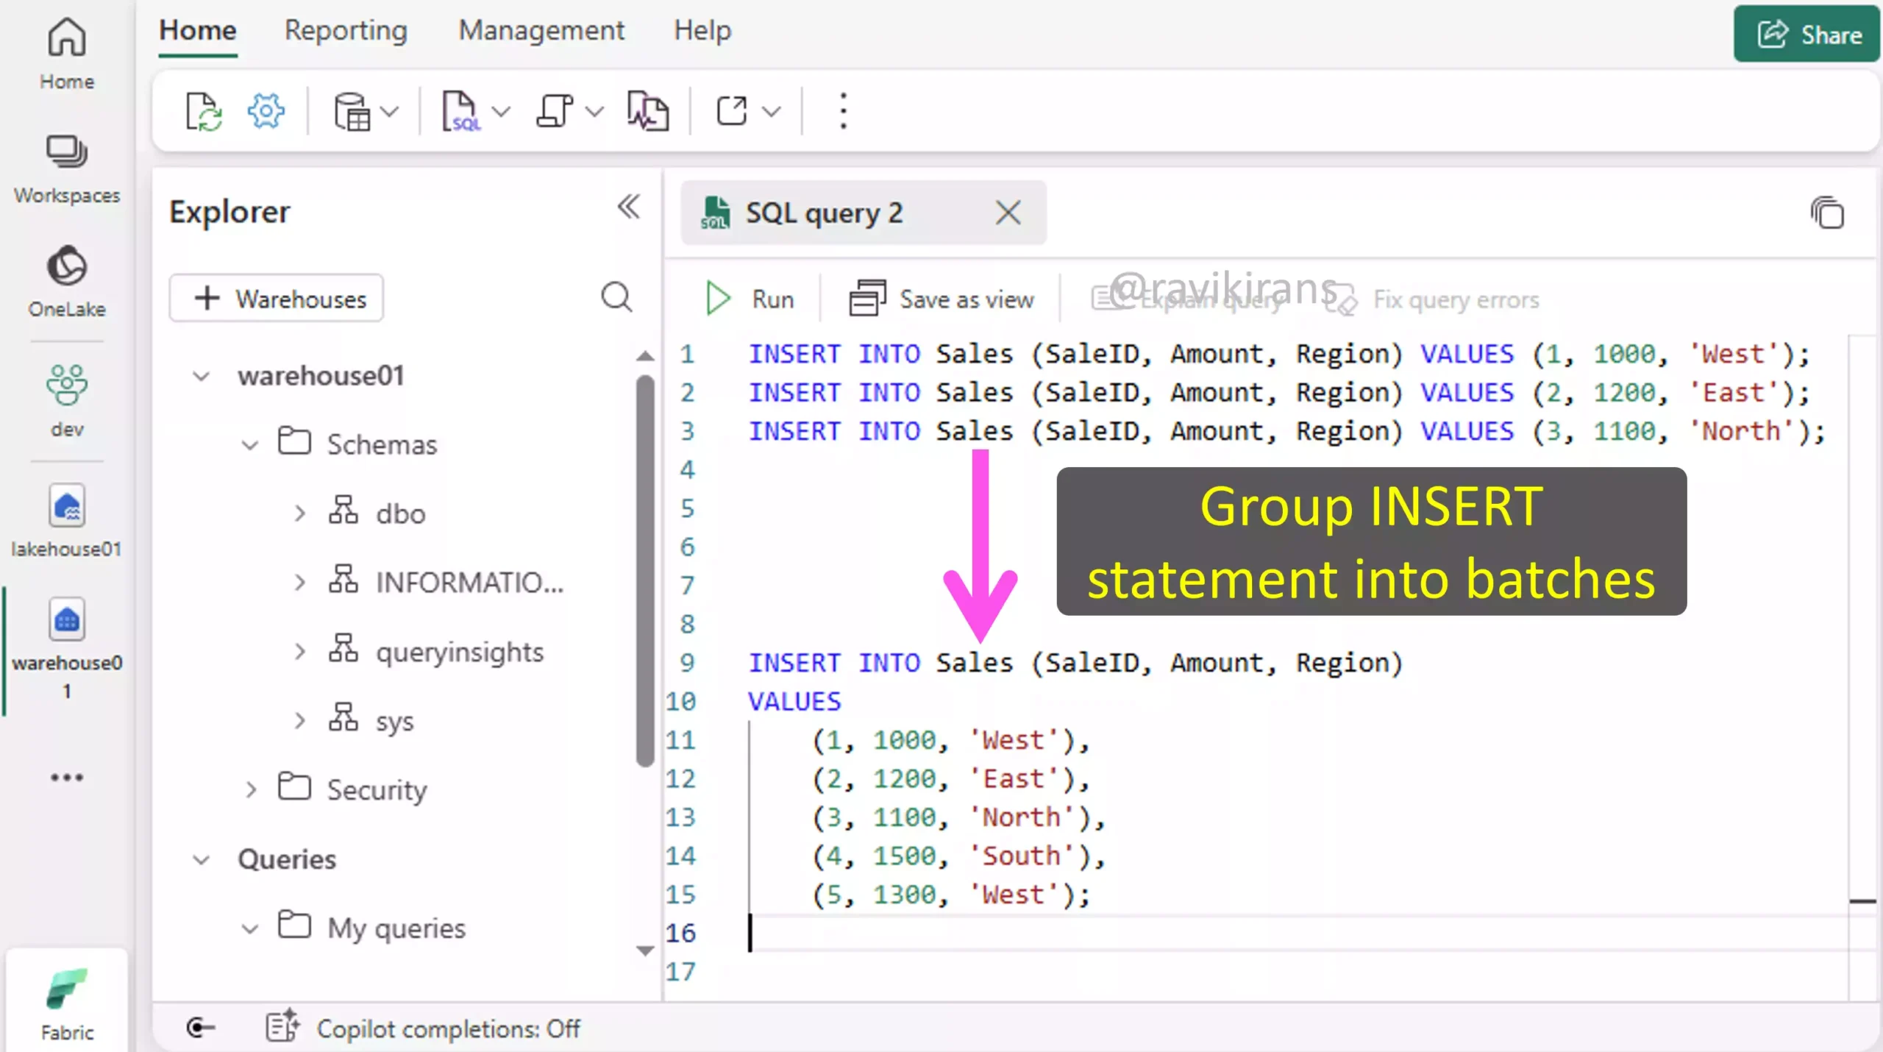Open dropdown next to open-in icon
Viewport: 1883px width, 1052px height.
[x=771, y=112]
